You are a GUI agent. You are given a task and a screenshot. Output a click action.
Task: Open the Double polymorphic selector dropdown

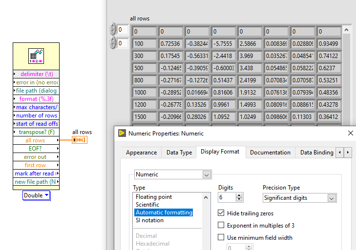click(37, 195)
